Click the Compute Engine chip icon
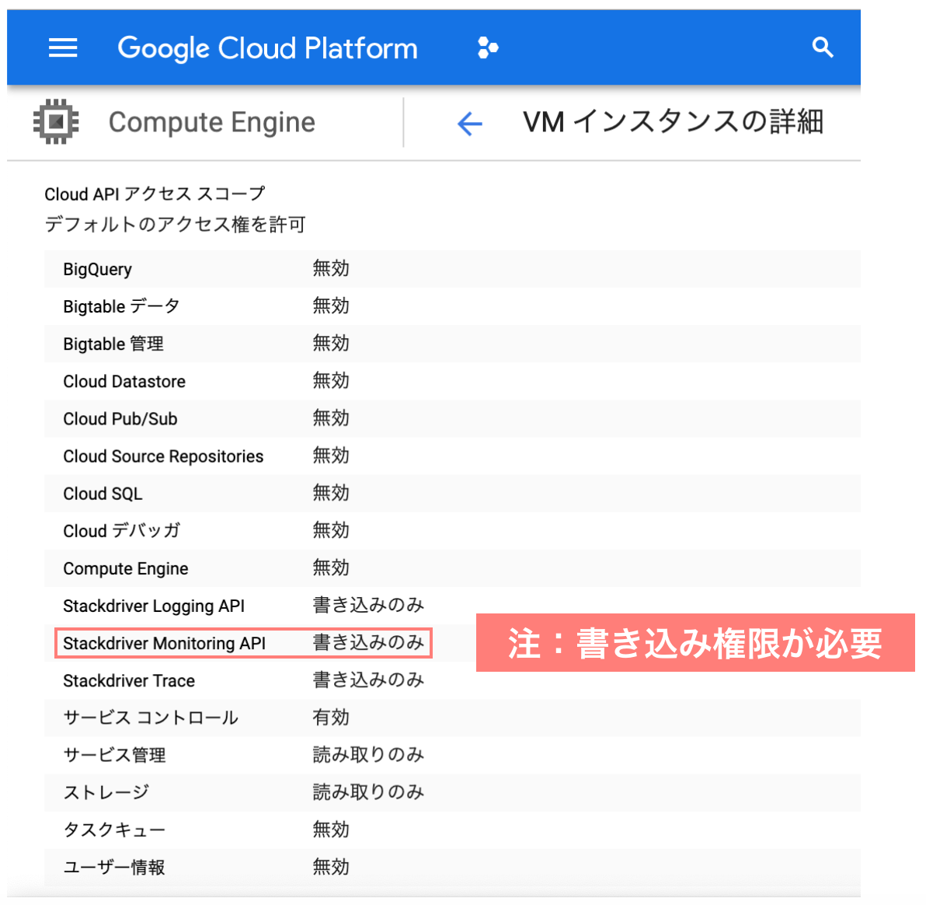The width and height of the screenshot is (926, 905). click(55, 121)
